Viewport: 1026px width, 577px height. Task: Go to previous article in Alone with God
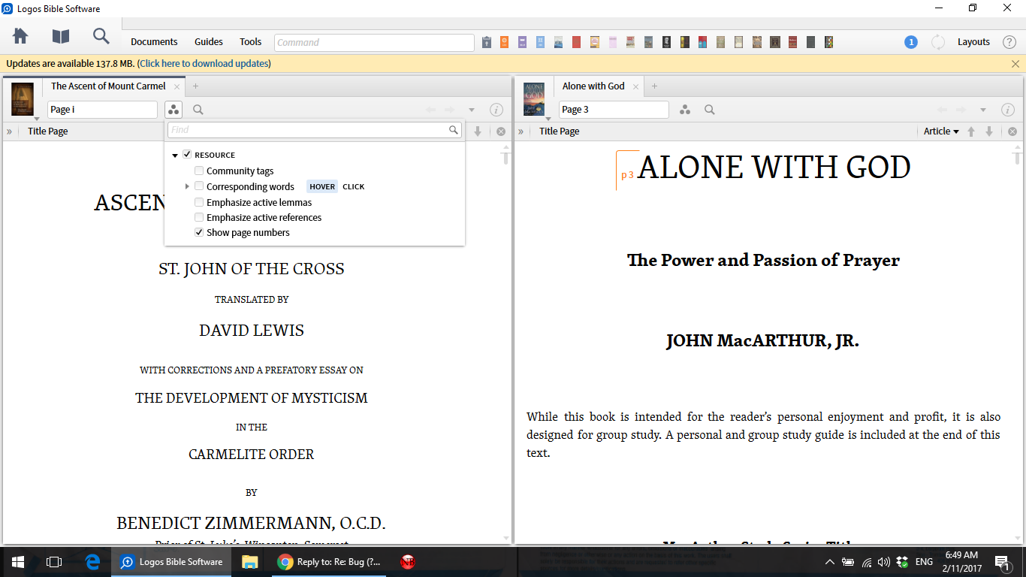(x=971, y=131)
